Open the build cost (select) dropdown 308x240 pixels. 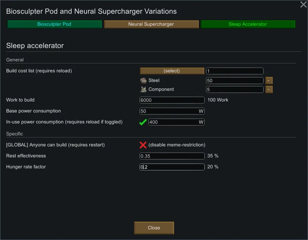[x=172, y=71]
